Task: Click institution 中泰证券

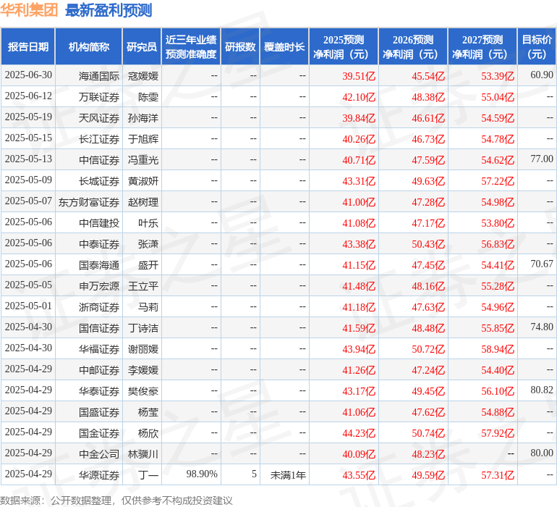Action: coord(99,244)
